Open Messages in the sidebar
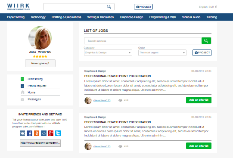 point(34,99)
